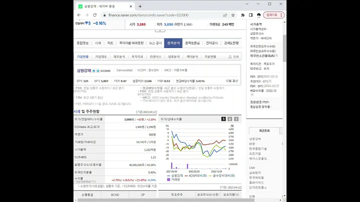Open CNH in the recent list
Screen dimensions: 360x202
click(252, 168)
